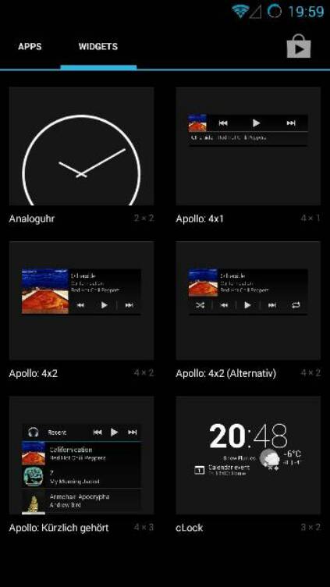Image resolution: width=330 pixels, height=587 pixels.
Task: Click previous track icon in Apollo 4x1 widget
Action: (223, 123)
